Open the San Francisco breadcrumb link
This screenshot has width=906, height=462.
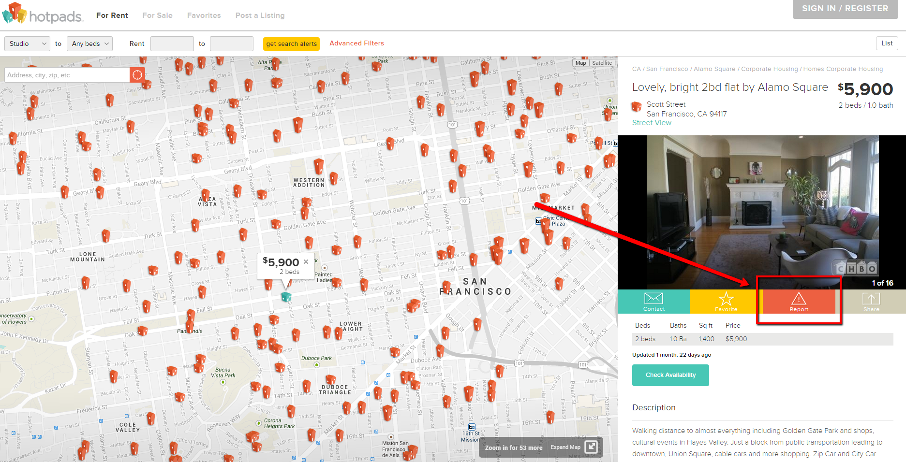pyautogui.click(x=667, y=69)
